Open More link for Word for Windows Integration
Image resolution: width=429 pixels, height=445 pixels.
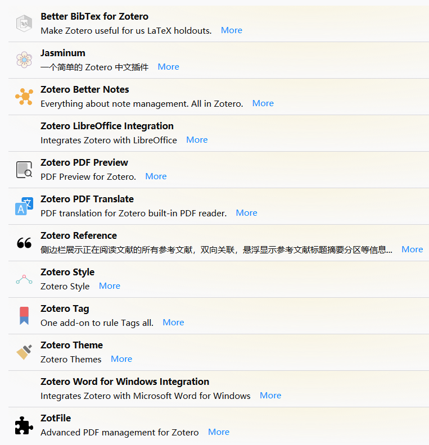click(x=270, y=396)
